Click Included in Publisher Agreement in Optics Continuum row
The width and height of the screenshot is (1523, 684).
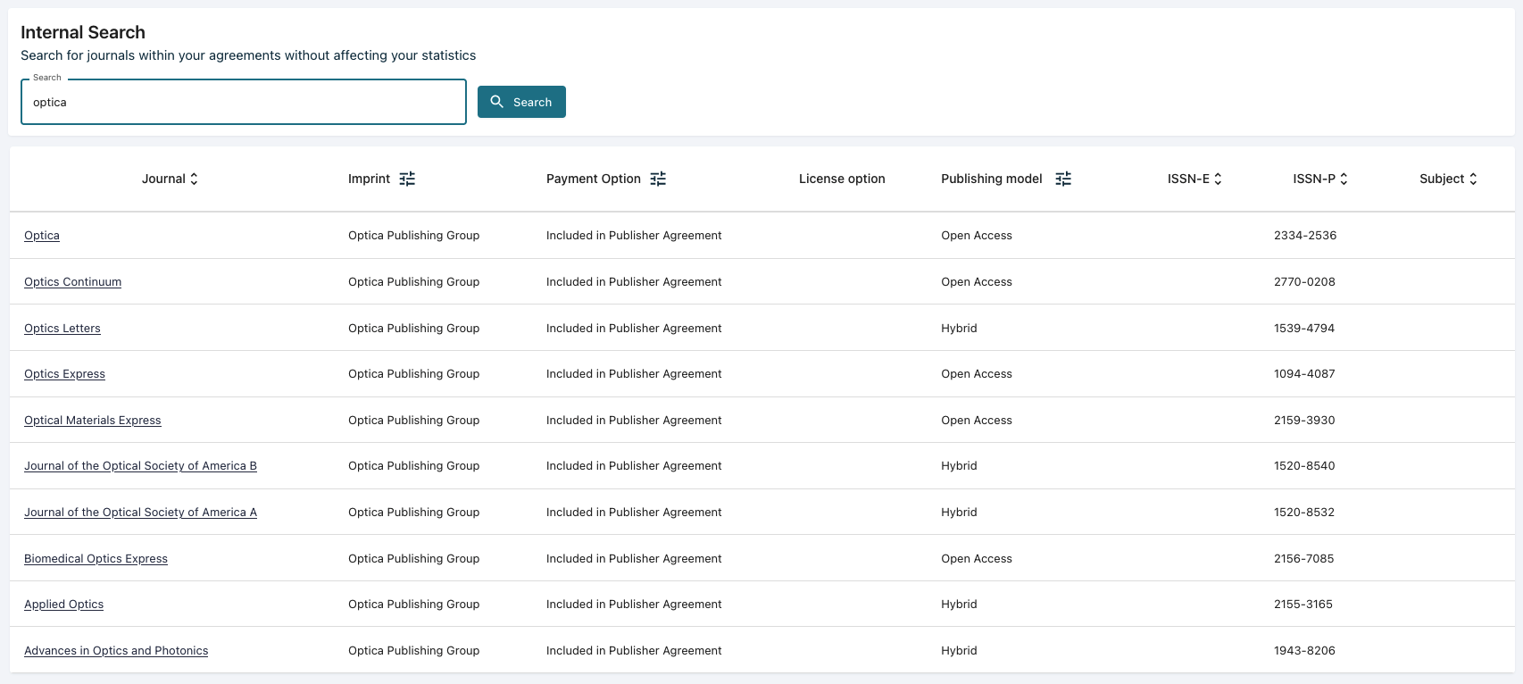[x=634, y=282]
